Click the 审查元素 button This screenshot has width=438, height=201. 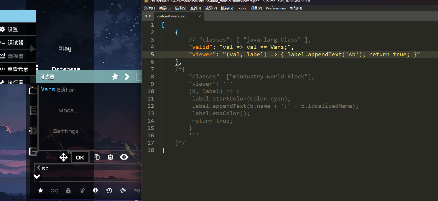click(18, 69)
